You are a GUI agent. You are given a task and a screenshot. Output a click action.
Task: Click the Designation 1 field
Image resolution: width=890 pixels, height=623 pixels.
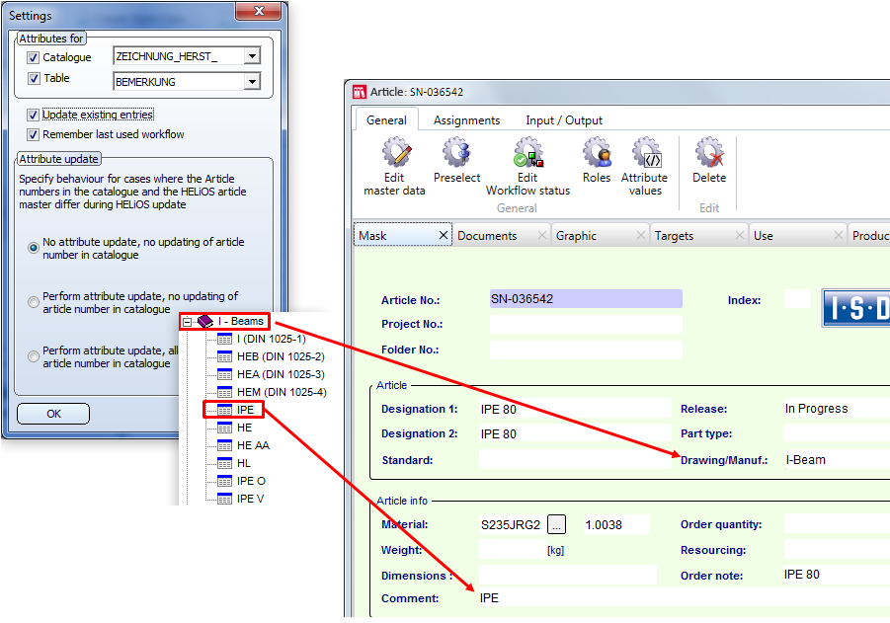pos(575,409)
